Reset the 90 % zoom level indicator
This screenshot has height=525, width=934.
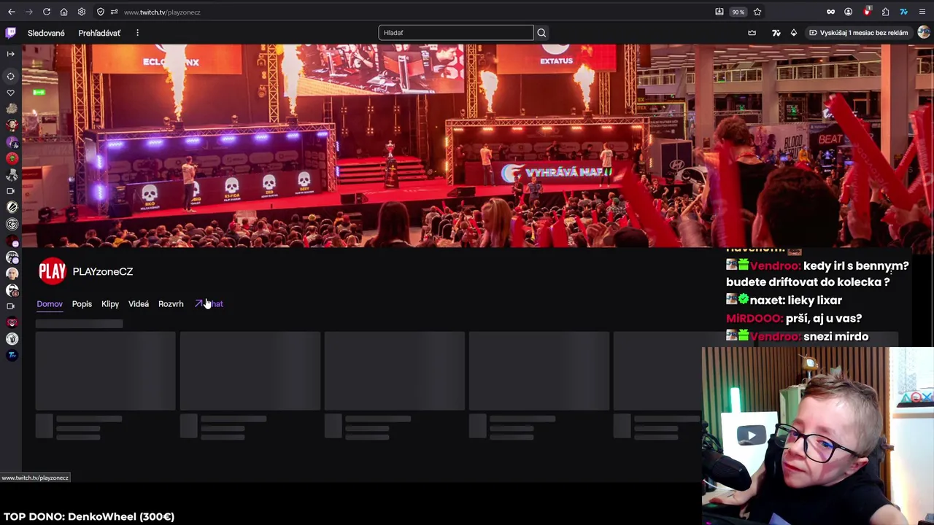[738, 12]
